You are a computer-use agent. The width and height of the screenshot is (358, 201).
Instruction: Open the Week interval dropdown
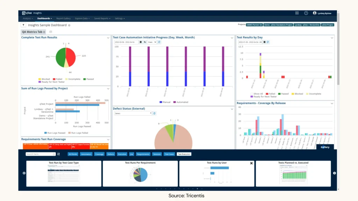[152, 42]
